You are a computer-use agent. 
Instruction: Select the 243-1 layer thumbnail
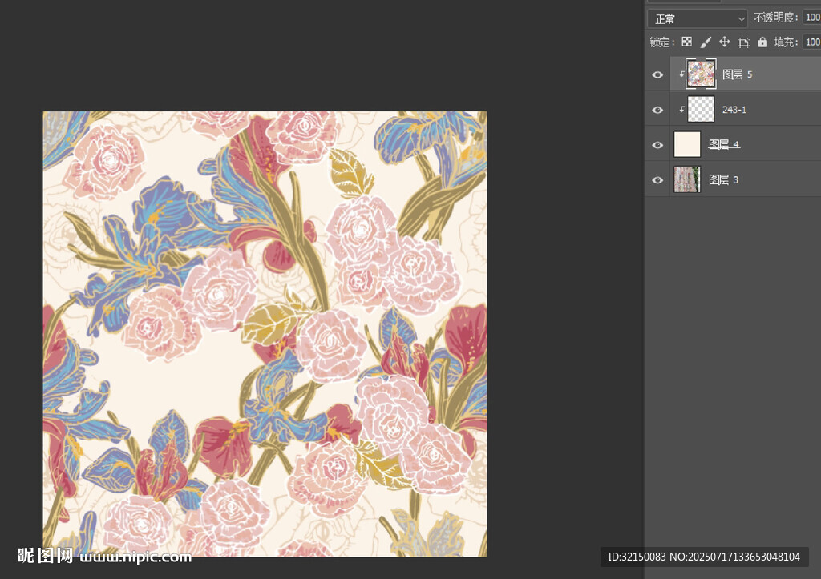(702, 109)
